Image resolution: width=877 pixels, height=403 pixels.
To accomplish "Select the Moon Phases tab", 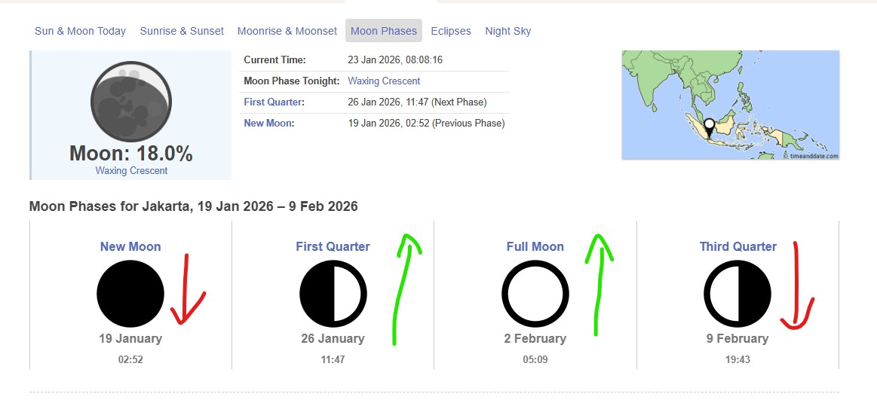I will point(384,31).
